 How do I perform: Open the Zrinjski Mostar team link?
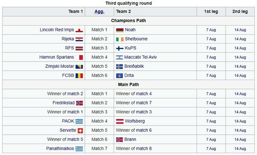click(x=56, y=67)
